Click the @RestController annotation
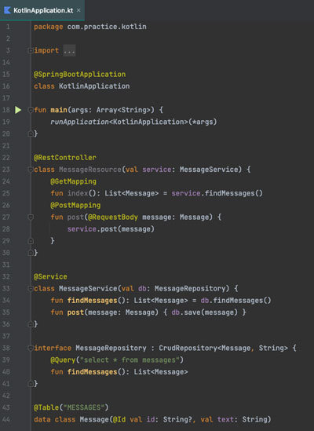This screenshot has width=314, height=431. [x=65, y=158]
